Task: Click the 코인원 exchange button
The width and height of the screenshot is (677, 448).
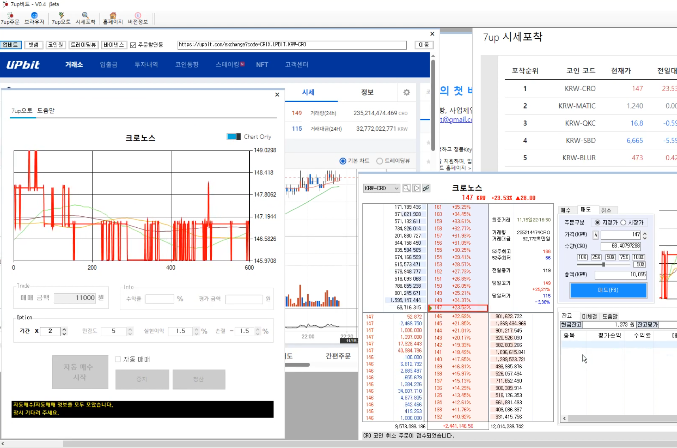Action: tap(56, 45)
